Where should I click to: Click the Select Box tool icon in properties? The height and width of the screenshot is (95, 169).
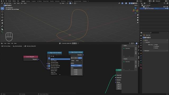(x=144, y=35)
